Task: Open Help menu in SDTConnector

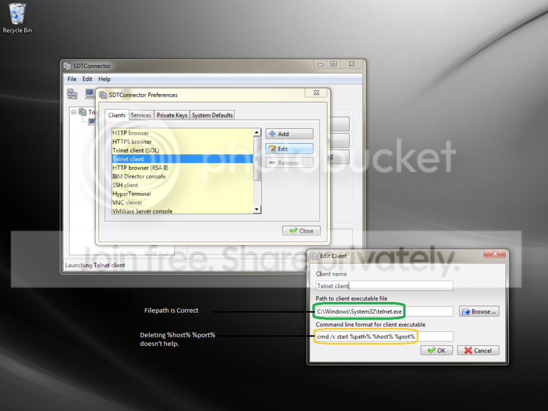Action: (x=104, y=79)
